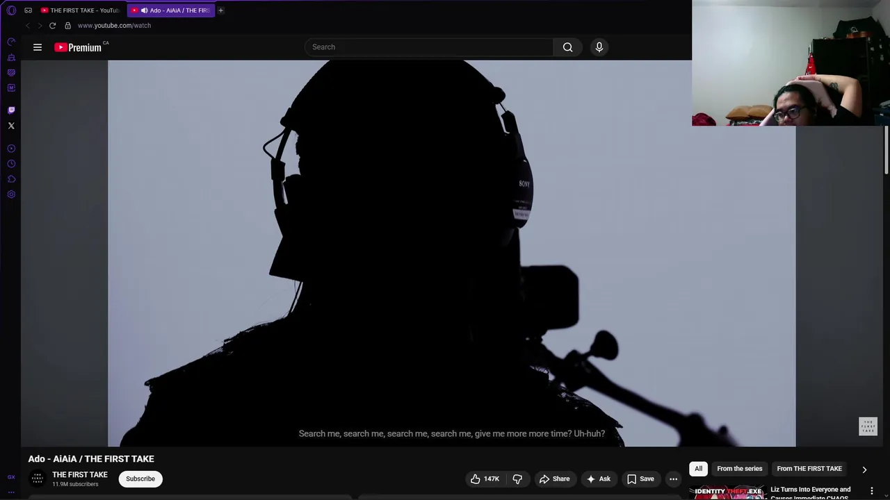Image resolution: width=890 pixels, height=500 pixels.
Task: Search with your voice microphone
Action: 599,47
